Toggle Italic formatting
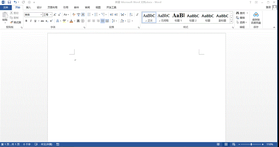Image resolution: width=279 pixels, height=147 pixels. coord(31,21)
